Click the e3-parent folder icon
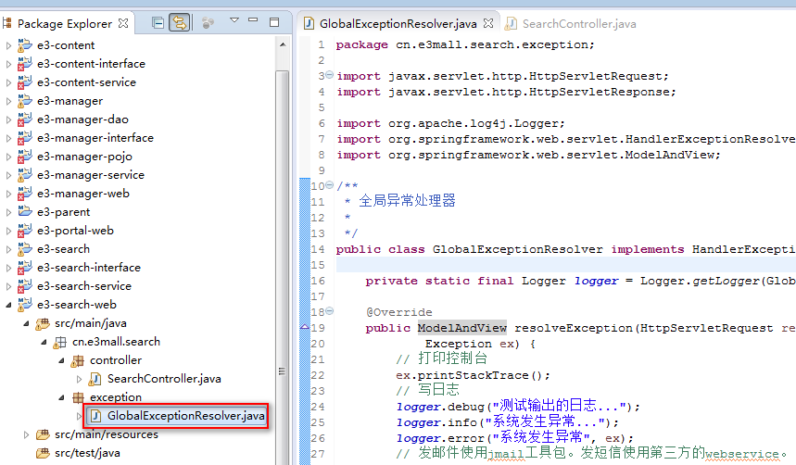The height and width of the screenshot is (465, 796). [25, 211]
